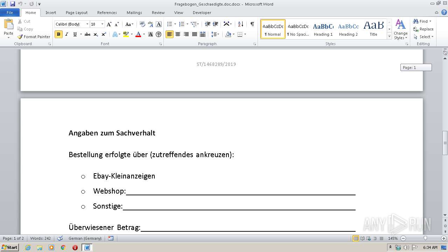
Task: Click the Paste clipboard icon
Action: 8,24
